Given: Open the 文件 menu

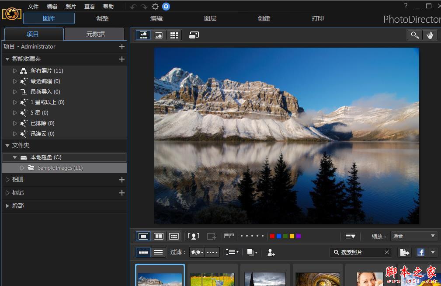Looking at the screenshot, I should pyautogui.click(x=33, y=7).
